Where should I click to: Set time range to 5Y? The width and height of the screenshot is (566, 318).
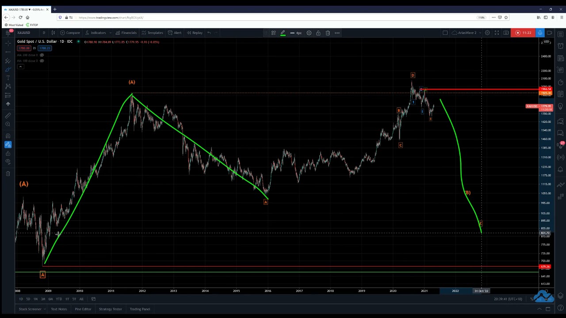pyautogui.click(x=74, y=299)
